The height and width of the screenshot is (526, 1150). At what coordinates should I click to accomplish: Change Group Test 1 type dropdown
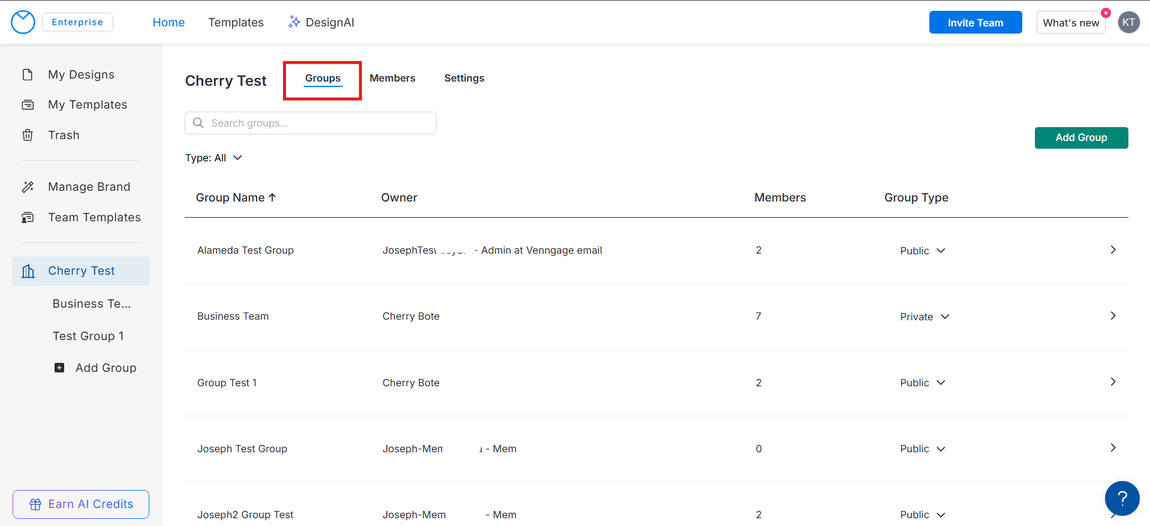(923, 383)
